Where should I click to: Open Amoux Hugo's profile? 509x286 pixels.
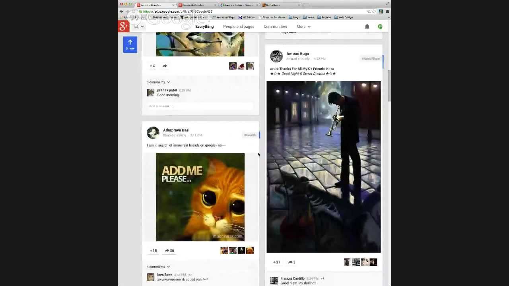pyautogui.click(x=297, y=54)
